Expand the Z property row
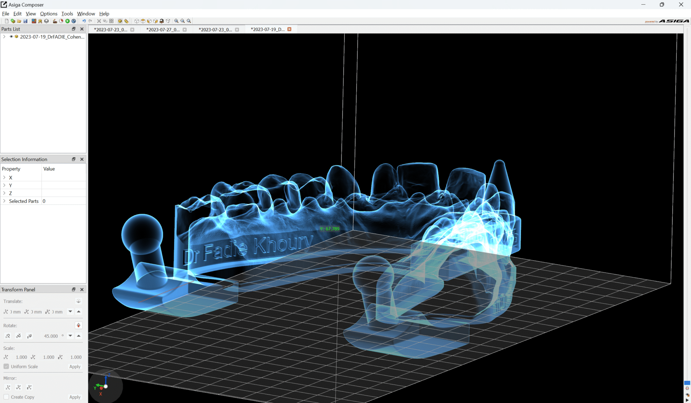Viewport: 691px width, 403px height. click(4, 193)
